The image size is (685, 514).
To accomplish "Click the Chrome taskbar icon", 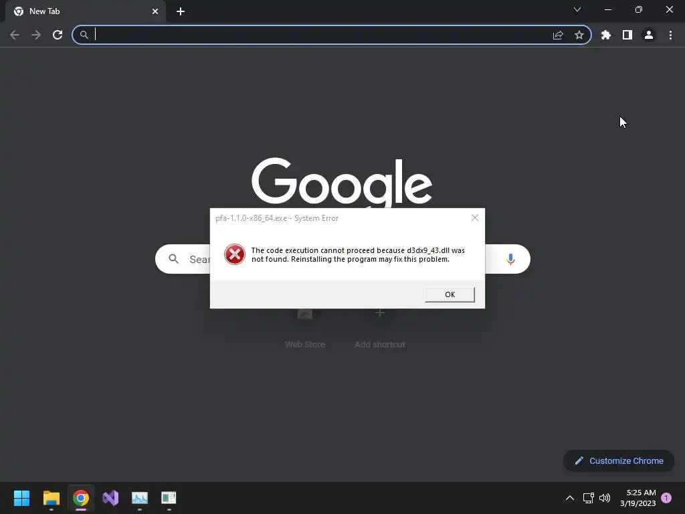I will 81,498.
